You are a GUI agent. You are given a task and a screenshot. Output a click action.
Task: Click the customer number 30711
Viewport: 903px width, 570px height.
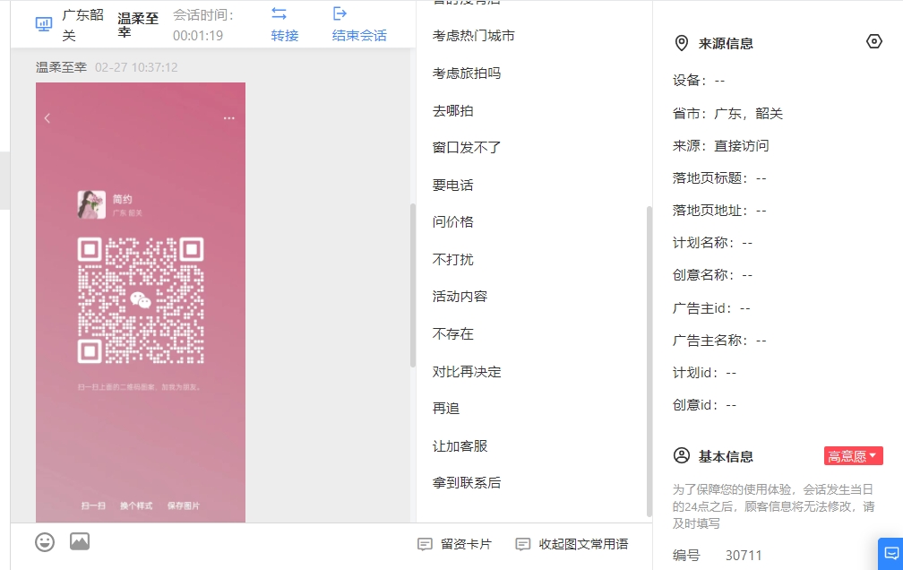tap(744, 555)
